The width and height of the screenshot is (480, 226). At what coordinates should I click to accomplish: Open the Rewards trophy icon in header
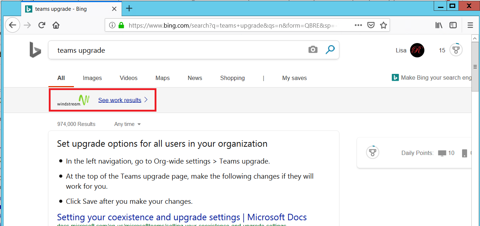click(456, 50)
